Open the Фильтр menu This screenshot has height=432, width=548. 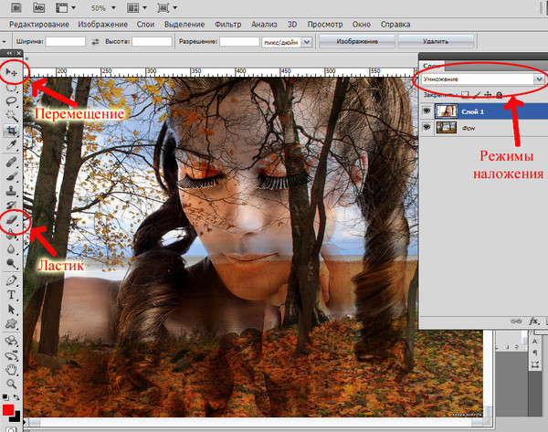[x=227, y=25]
